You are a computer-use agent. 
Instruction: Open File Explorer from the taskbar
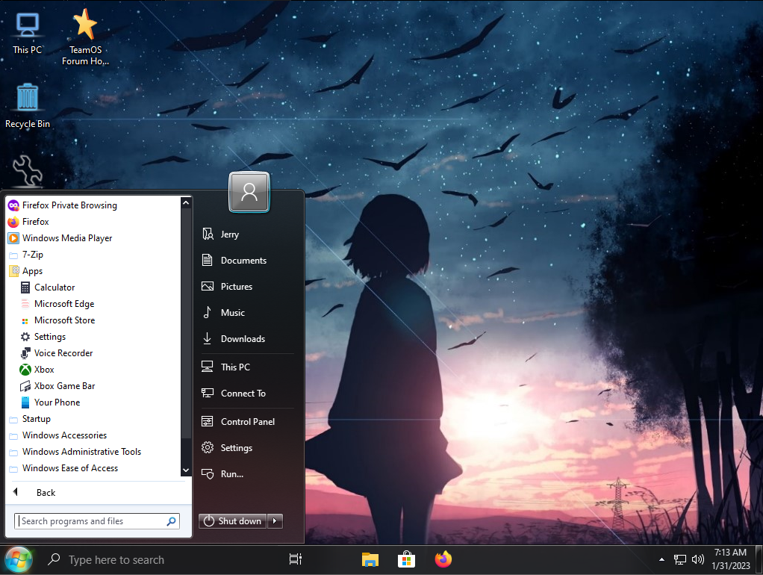coord(370,559)
